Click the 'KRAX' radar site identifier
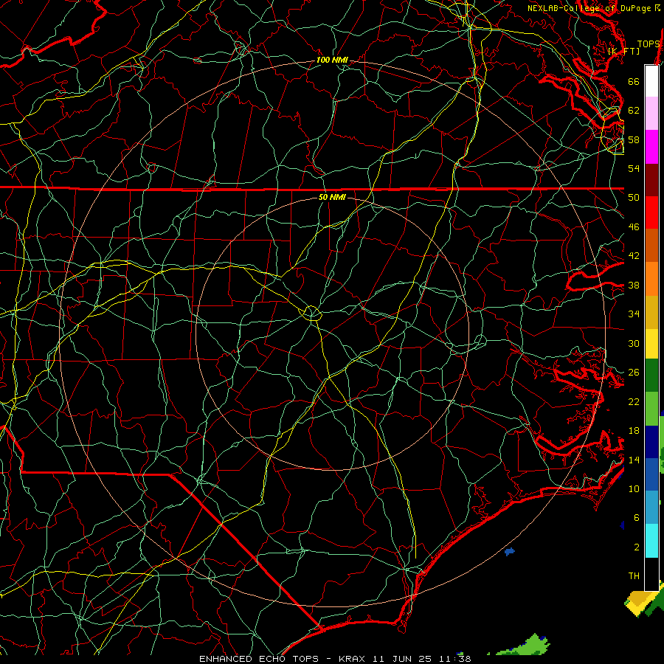Screen dimensions: 664x664 [x=353, y=659]
